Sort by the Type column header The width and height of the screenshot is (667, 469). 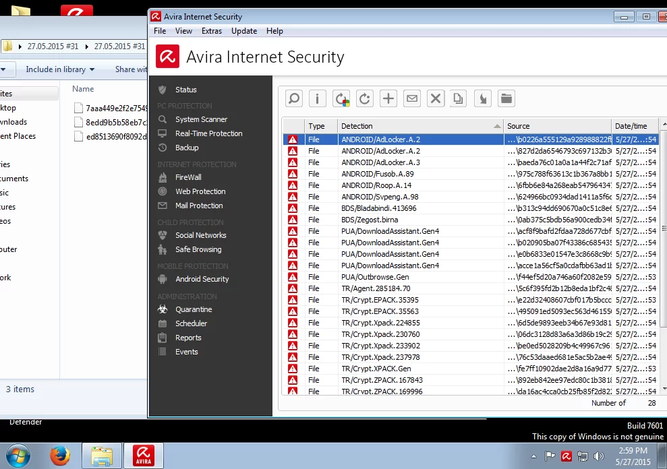pos(321,126)
